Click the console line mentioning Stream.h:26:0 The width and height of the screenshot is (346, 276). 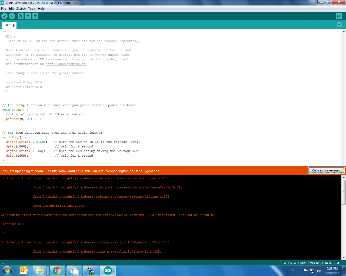click(x=86, y=178)
